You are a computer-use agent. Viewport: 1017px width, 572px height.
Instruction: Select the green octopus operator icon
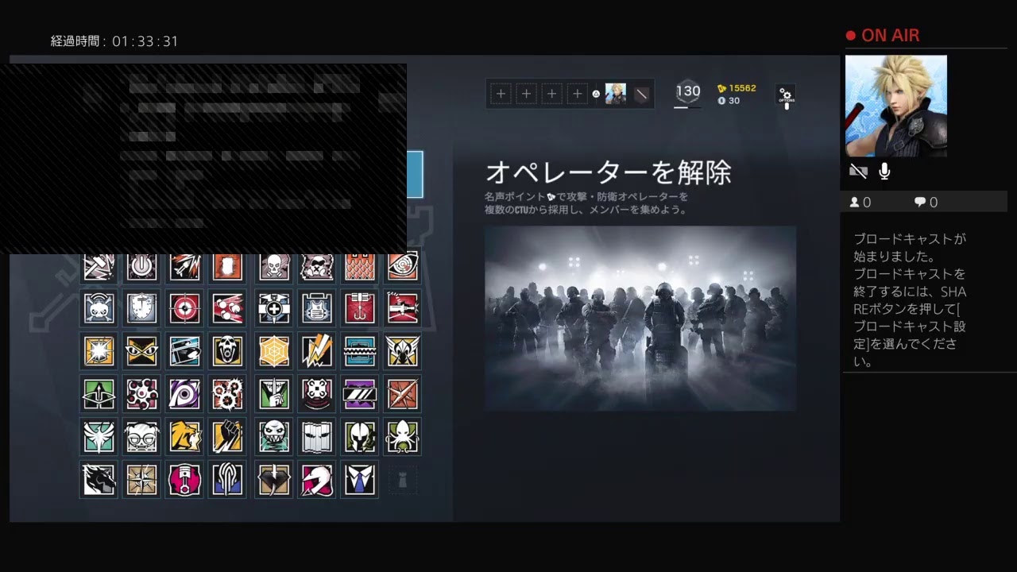(x=403, y=437)
